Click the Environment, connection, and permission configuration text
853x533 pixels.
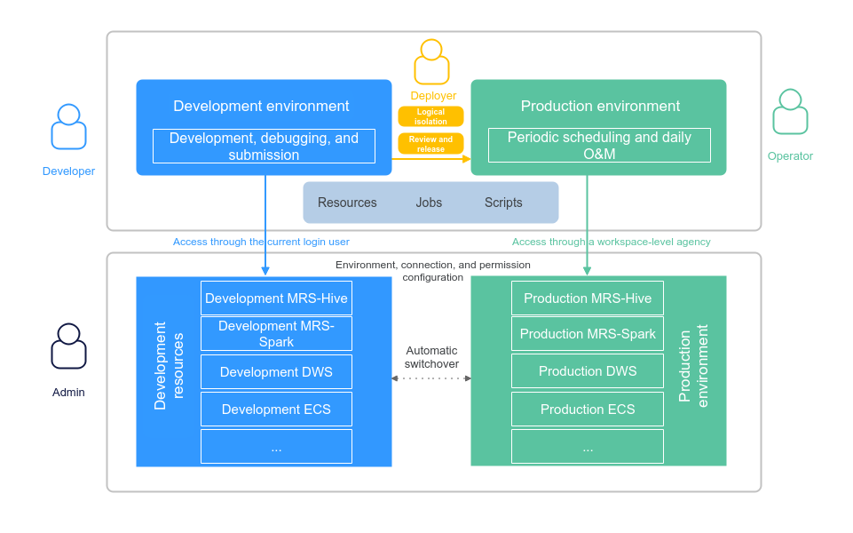433,271
